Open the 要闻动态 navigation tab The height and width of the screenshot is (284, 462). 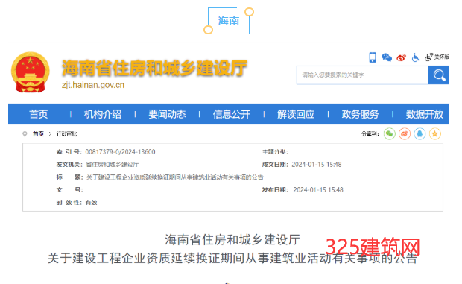pos(167,114)
